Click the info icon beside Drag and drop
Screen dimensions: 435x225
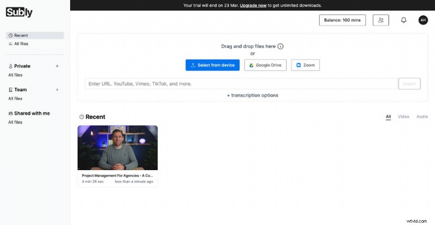(281, 46)
